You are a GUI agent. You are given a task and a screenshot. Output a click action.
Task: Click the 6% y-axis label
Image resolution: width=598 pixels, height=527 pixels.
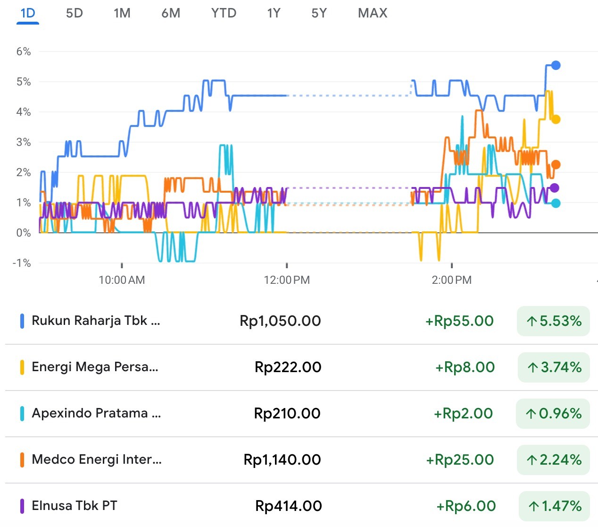(x=24, y=51)
